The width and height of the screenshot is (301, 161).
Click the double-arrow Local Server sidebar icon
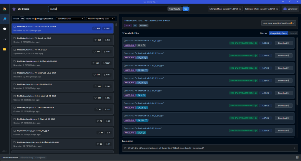[x=4, y=39]
